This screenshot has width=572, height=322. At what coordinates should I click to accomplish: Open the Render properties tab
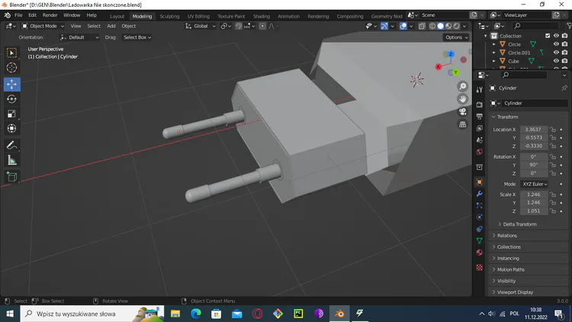point(480,105)
